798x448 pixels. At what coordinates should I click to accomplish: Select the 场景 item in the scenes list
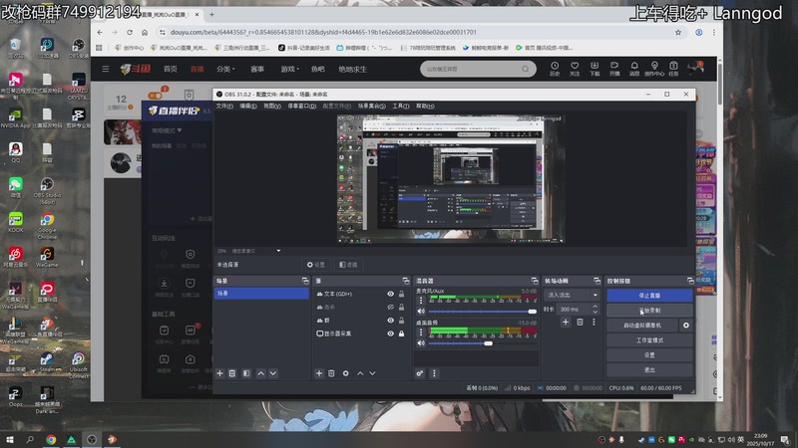coord(261,294)
